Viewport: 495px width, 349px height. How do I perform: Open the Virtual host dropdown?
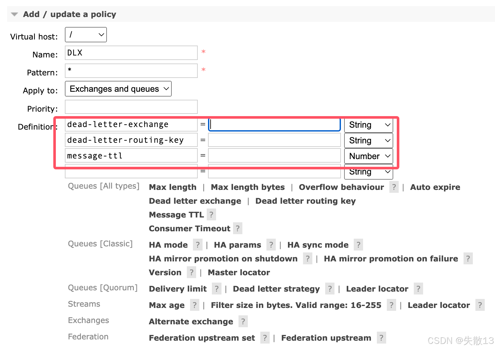point(86,35)
